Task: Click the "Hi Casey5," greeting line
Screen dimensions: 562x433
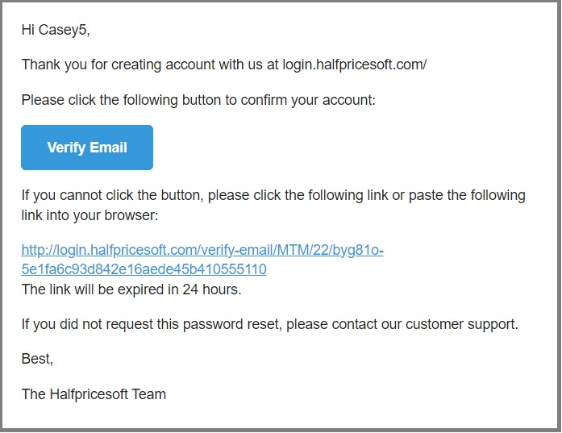Action: [56, 30]
